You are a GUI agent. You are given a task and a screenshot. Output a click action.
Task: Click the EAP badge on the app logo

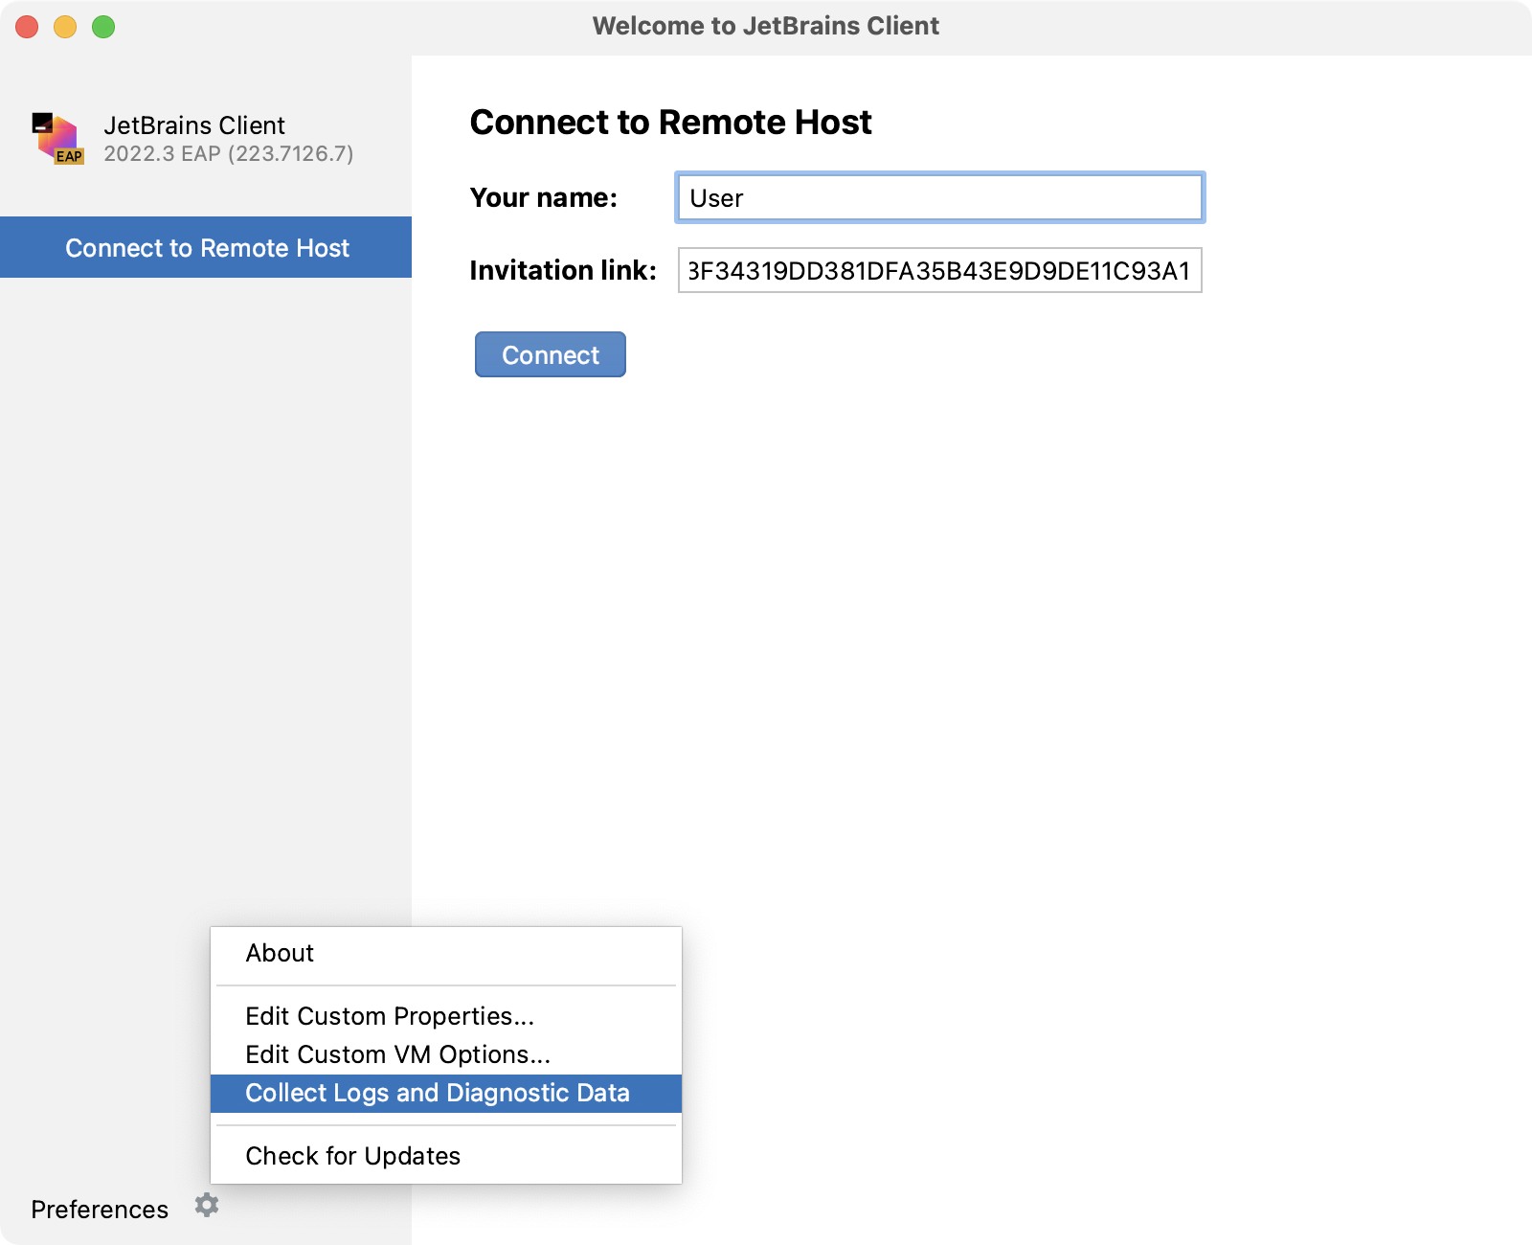pyautogui.click(x=69, y=156)
